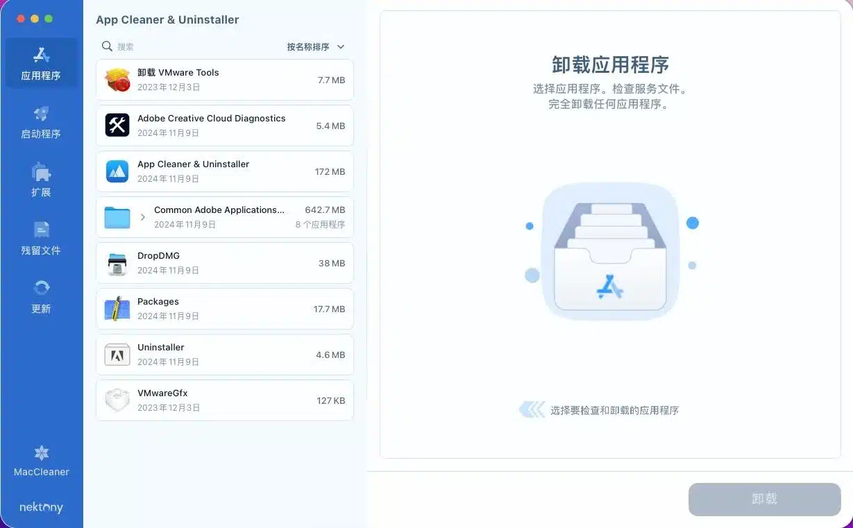This screenshot has width=853, height=528.
Task: Open the 更新 refresh icon section
Action: [x=41, y=297]
